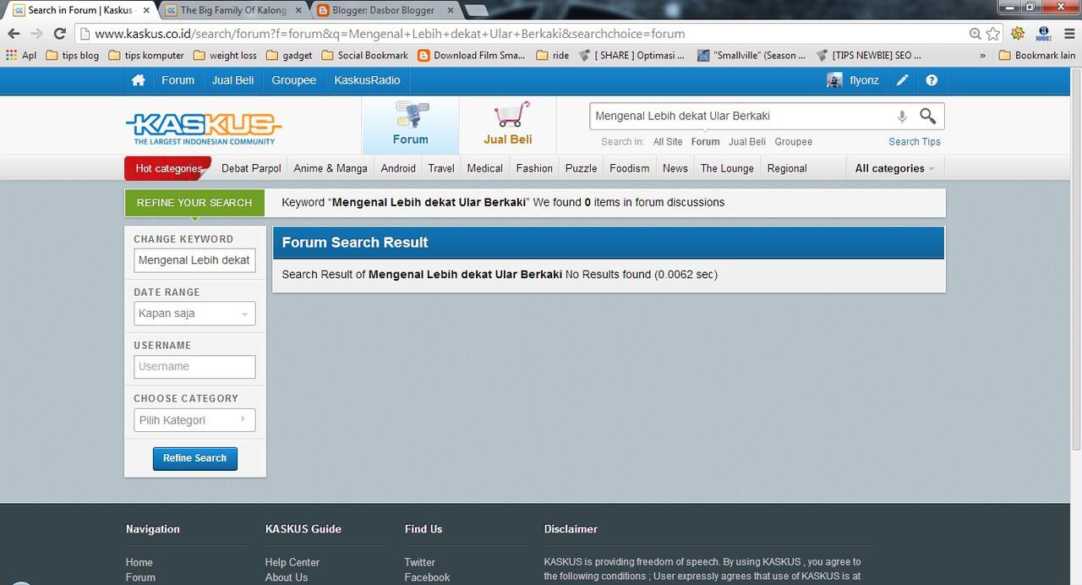1082x585 pixels.
Task: Open Fashion category
Action: [534, 168]
